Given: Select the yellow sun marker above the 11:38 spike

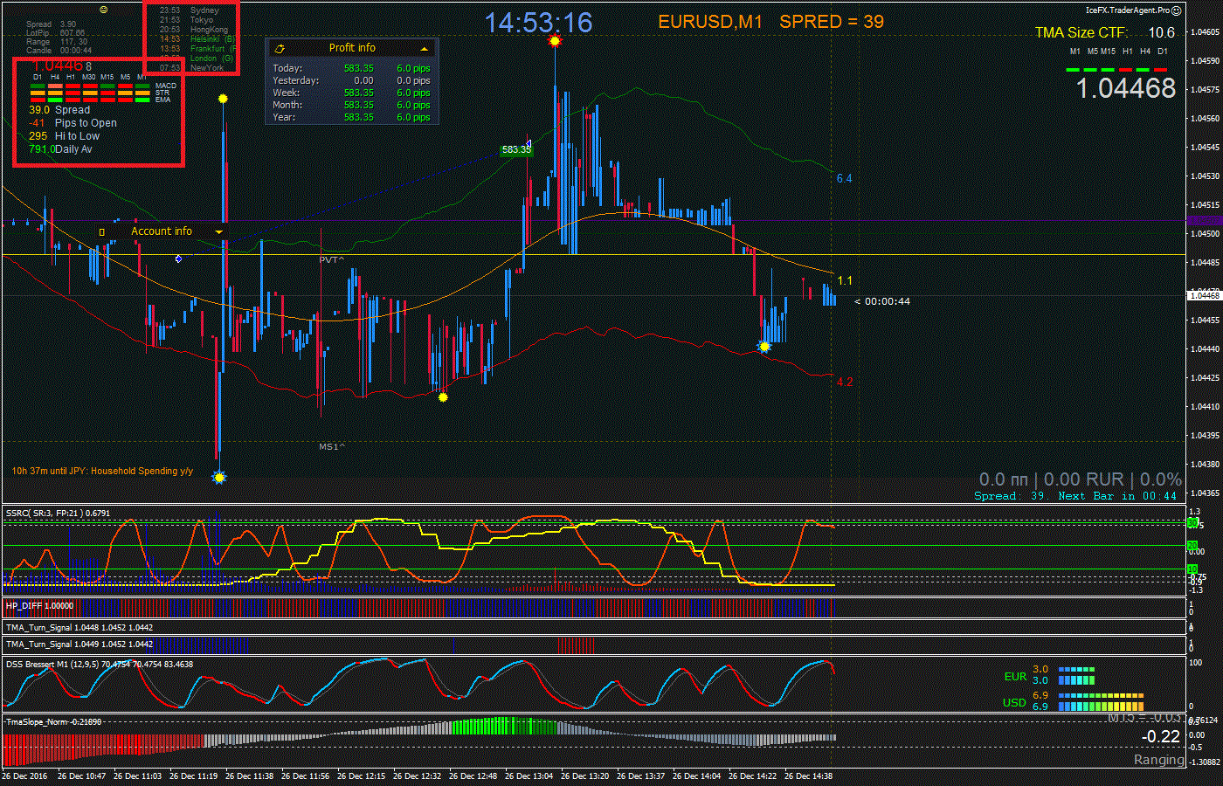Looking at the screenshot, I should click(x=223, y=99).
